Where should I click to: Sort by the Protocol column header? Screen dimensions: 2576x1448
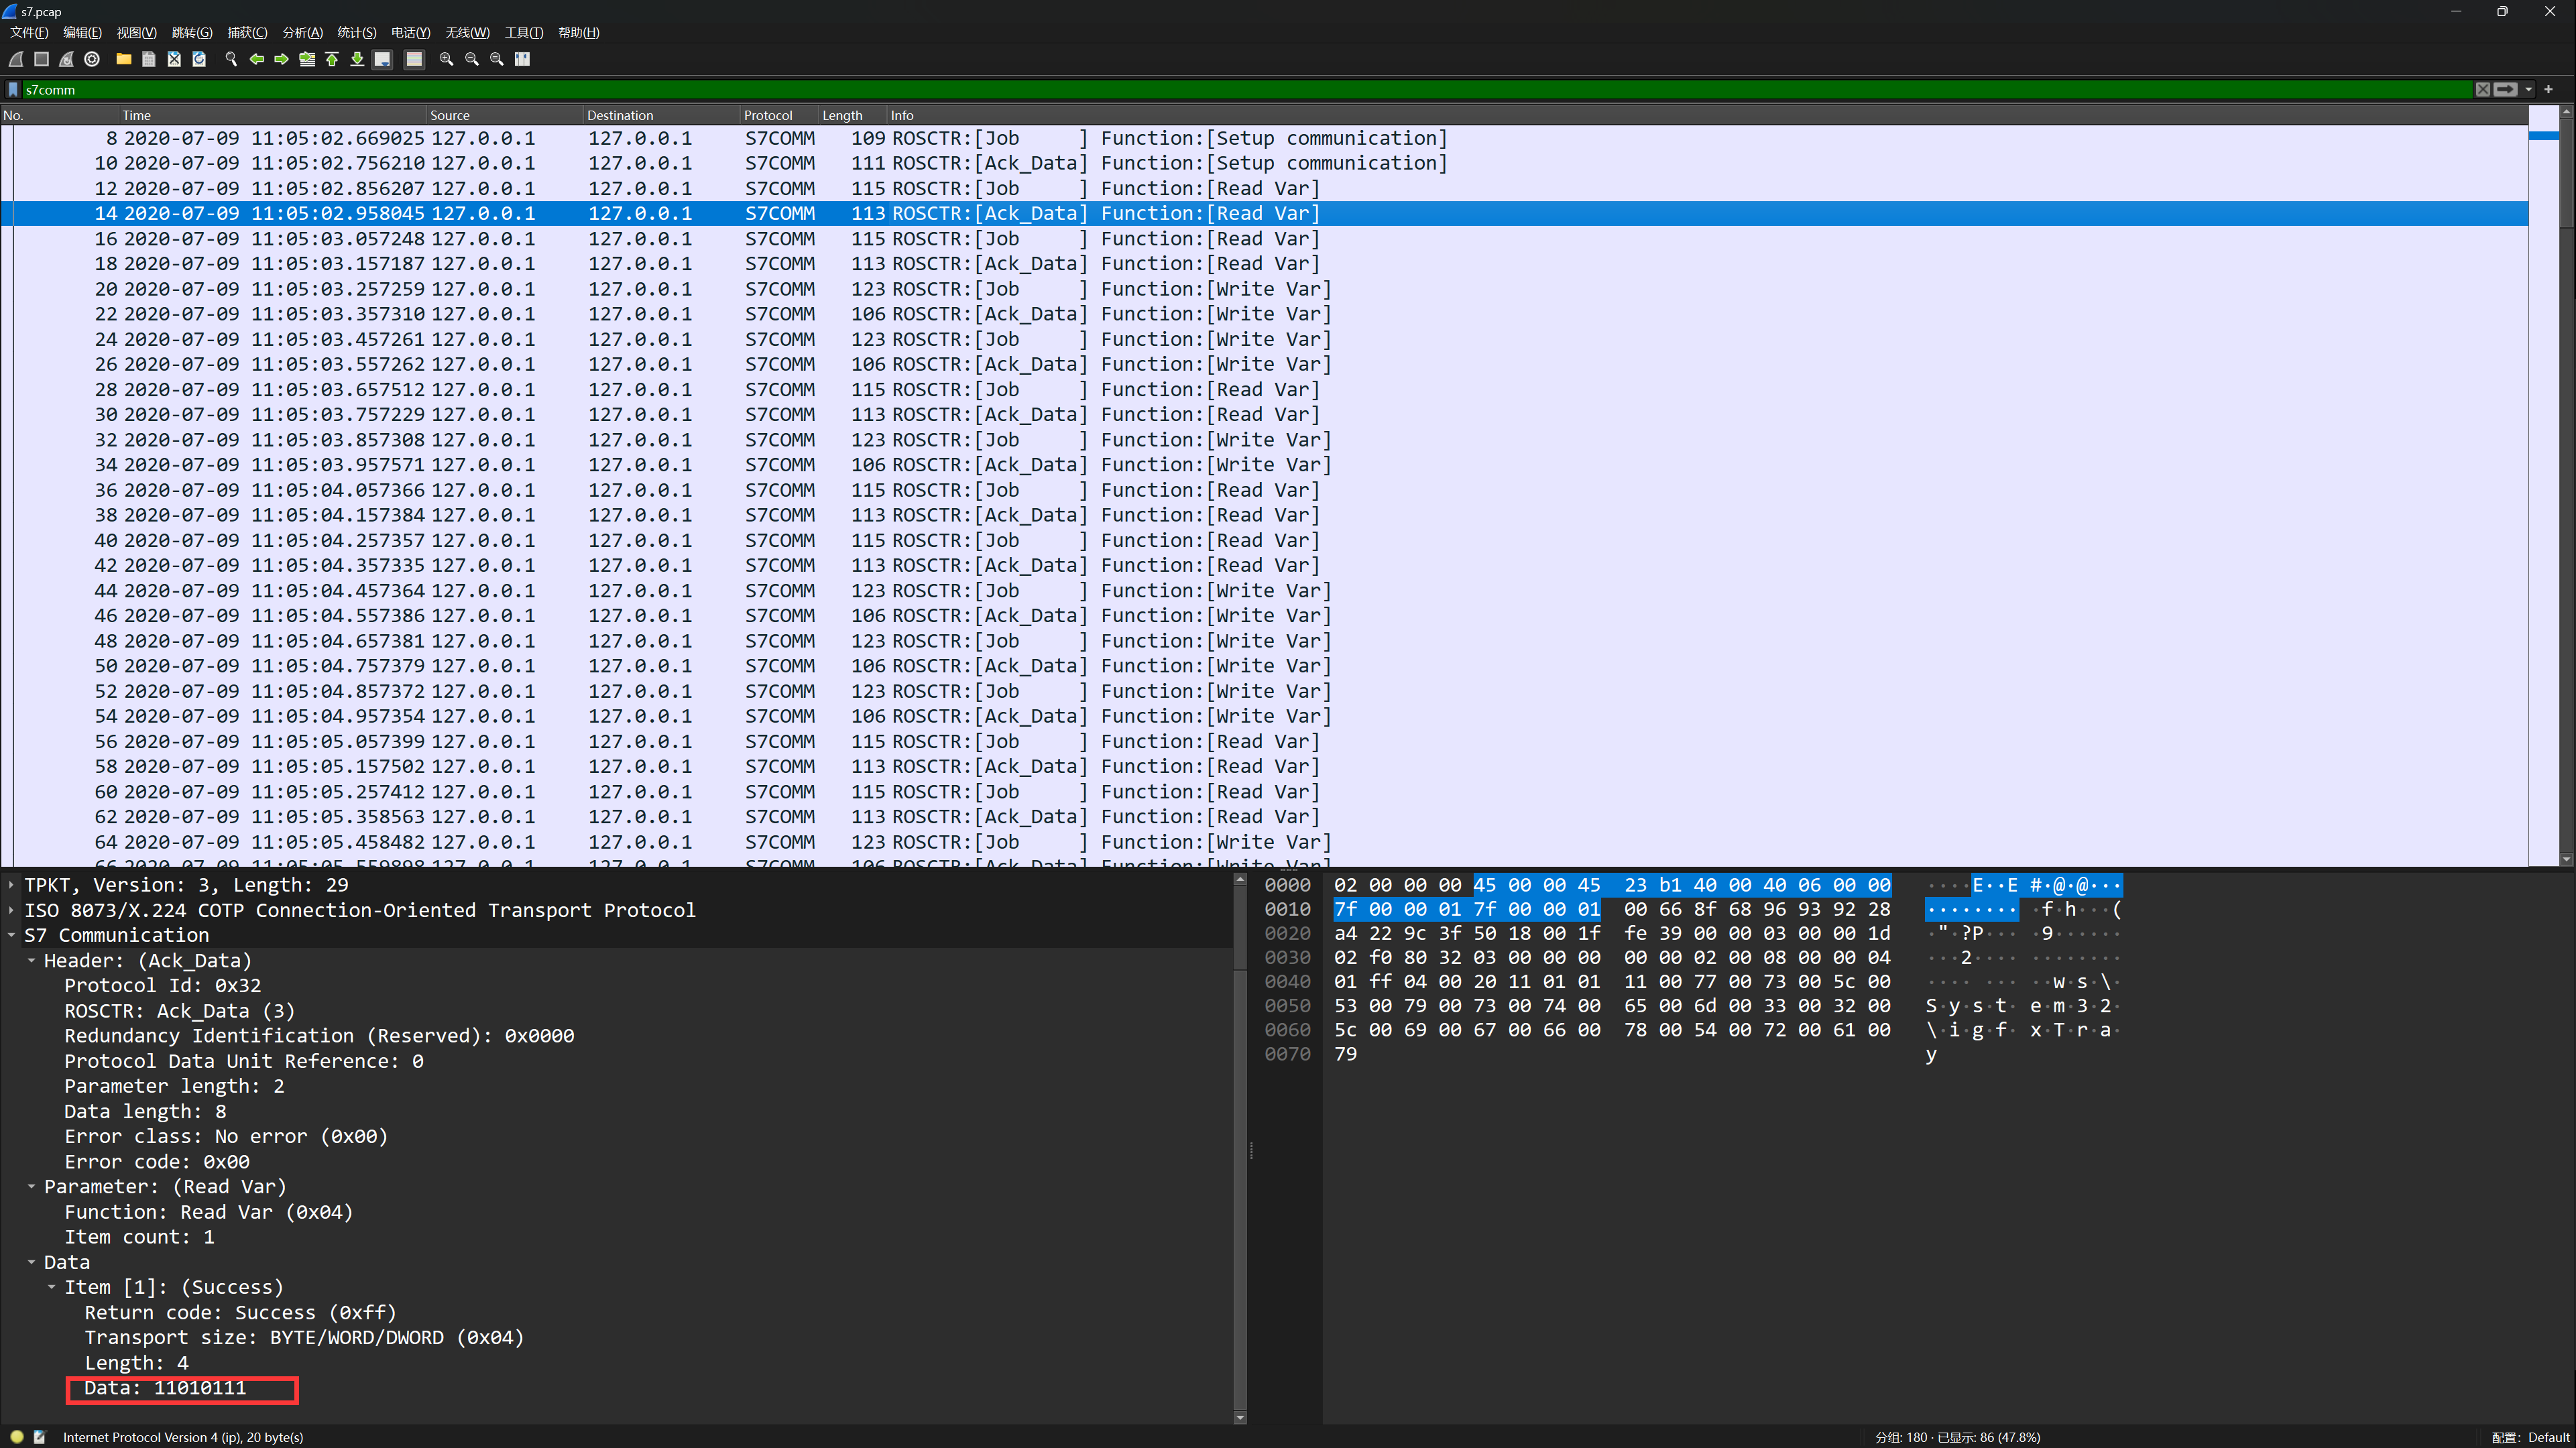779,115
